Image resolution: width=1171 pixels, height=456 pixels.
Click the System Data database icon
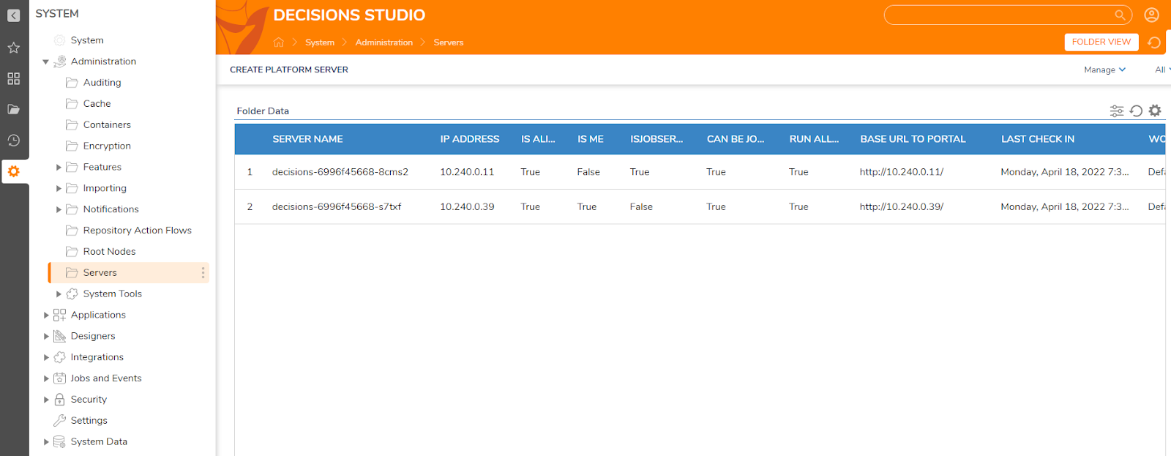pos(59,442)
